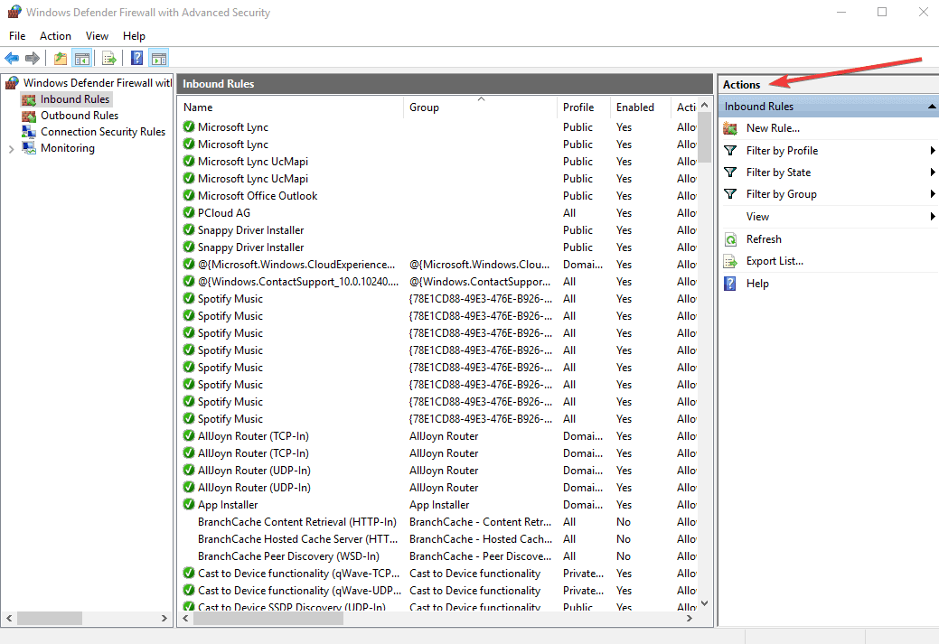
Task: Sort by the Name column header
Action: 290,107
